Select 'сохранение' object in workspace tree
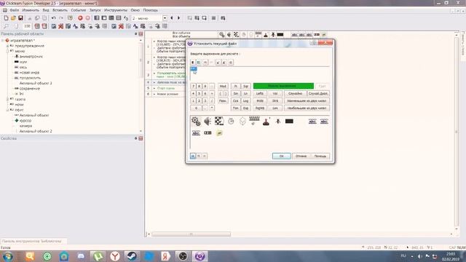466x262 pixels. 29,89
